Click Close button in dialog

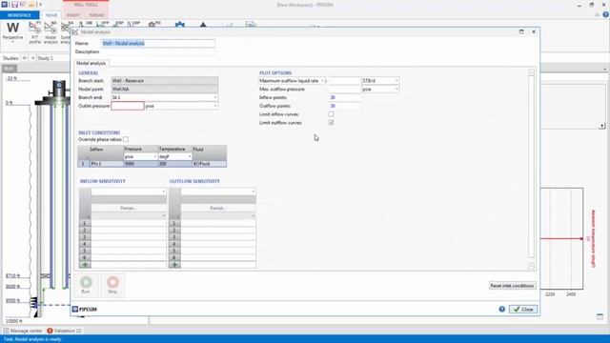click(523, 309)
